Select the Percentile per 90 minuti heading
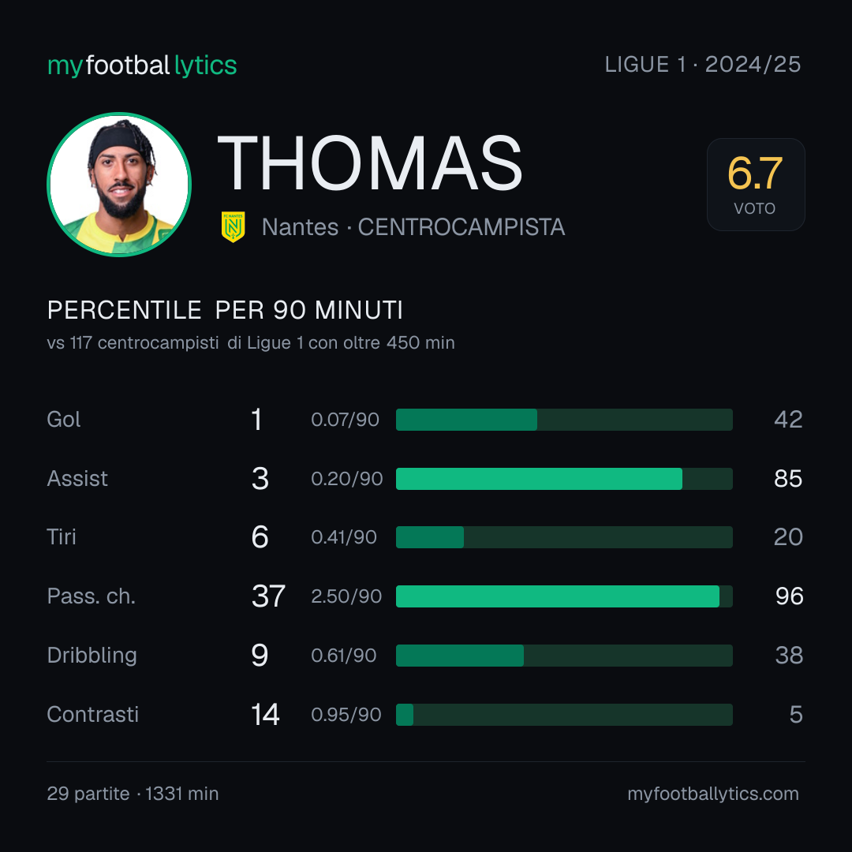Image resolution: width=852 pixels, height=852 pixels. [x=225, y=310]
